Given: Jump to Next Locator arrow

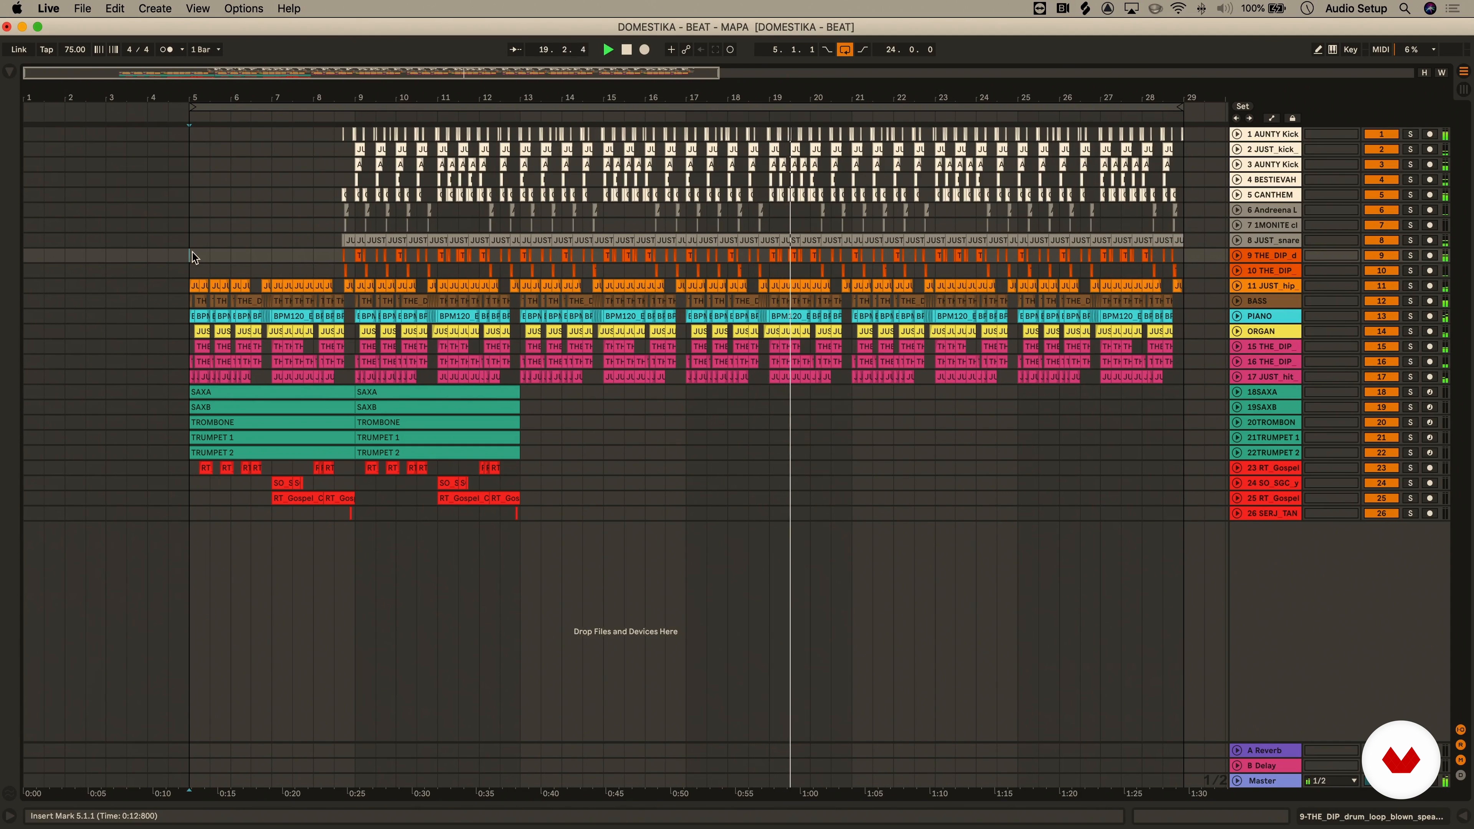Looking at the screenshot, I should point(1249,119).
